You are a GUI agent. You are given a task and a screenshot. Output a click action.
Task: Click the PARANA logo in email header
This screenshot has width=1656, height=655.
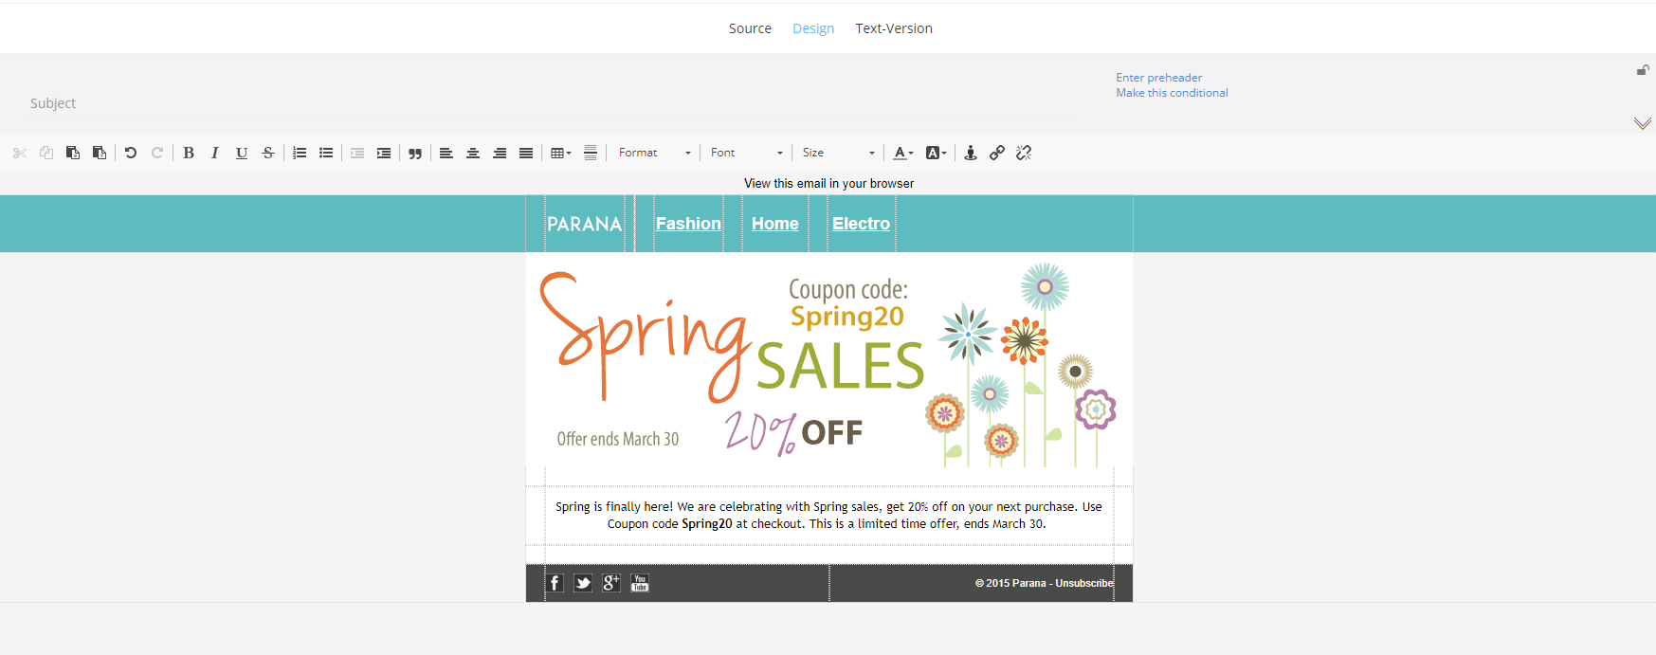(x=584, y=224)
